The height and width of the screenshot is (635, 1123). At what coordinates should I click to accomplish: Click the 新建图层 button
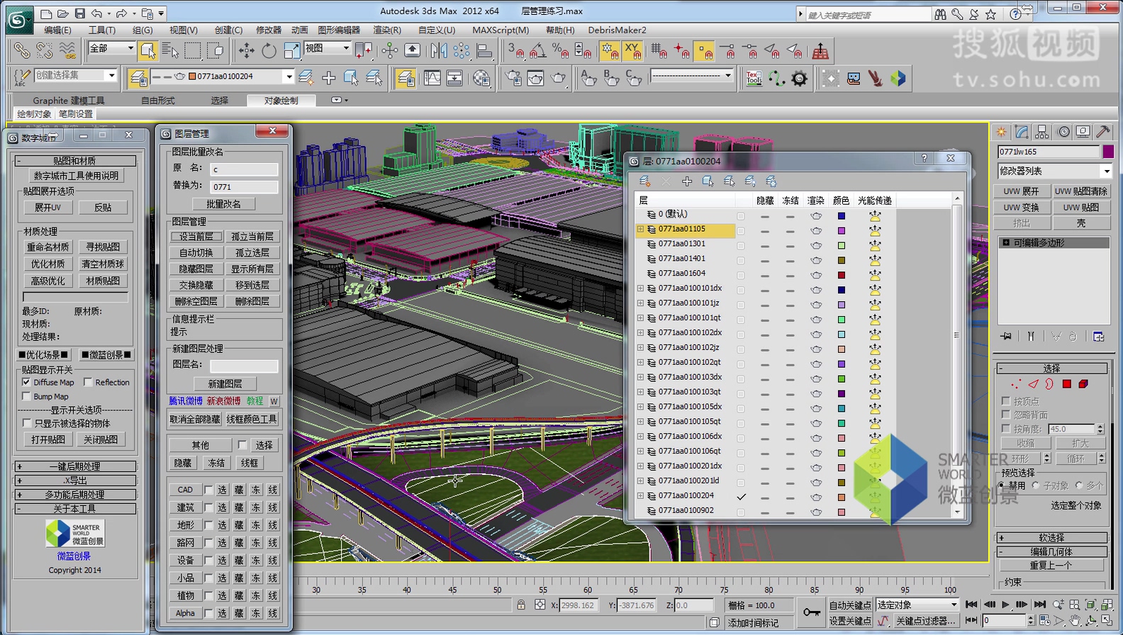tap(225, 383)
